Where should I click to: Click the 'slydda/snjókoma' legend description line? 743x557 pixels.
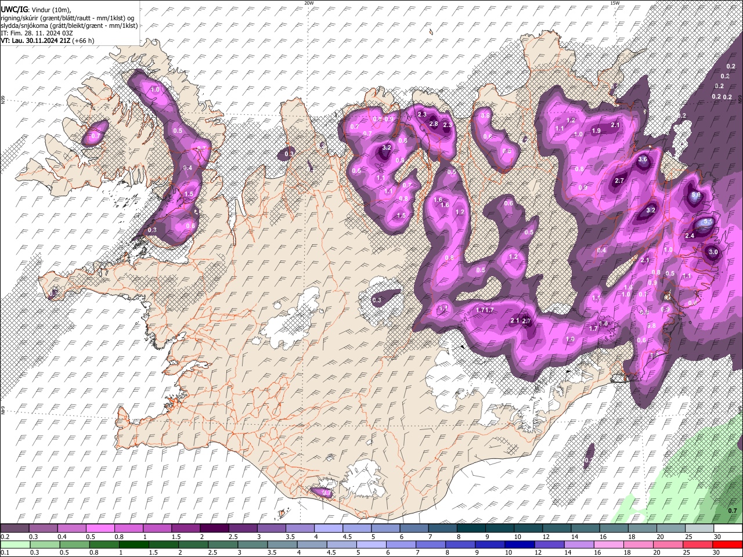click(69, 26)
